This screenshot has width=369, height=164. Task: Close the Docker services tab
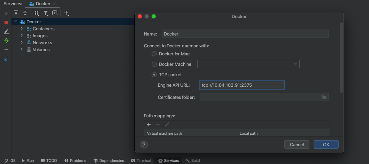54,4
